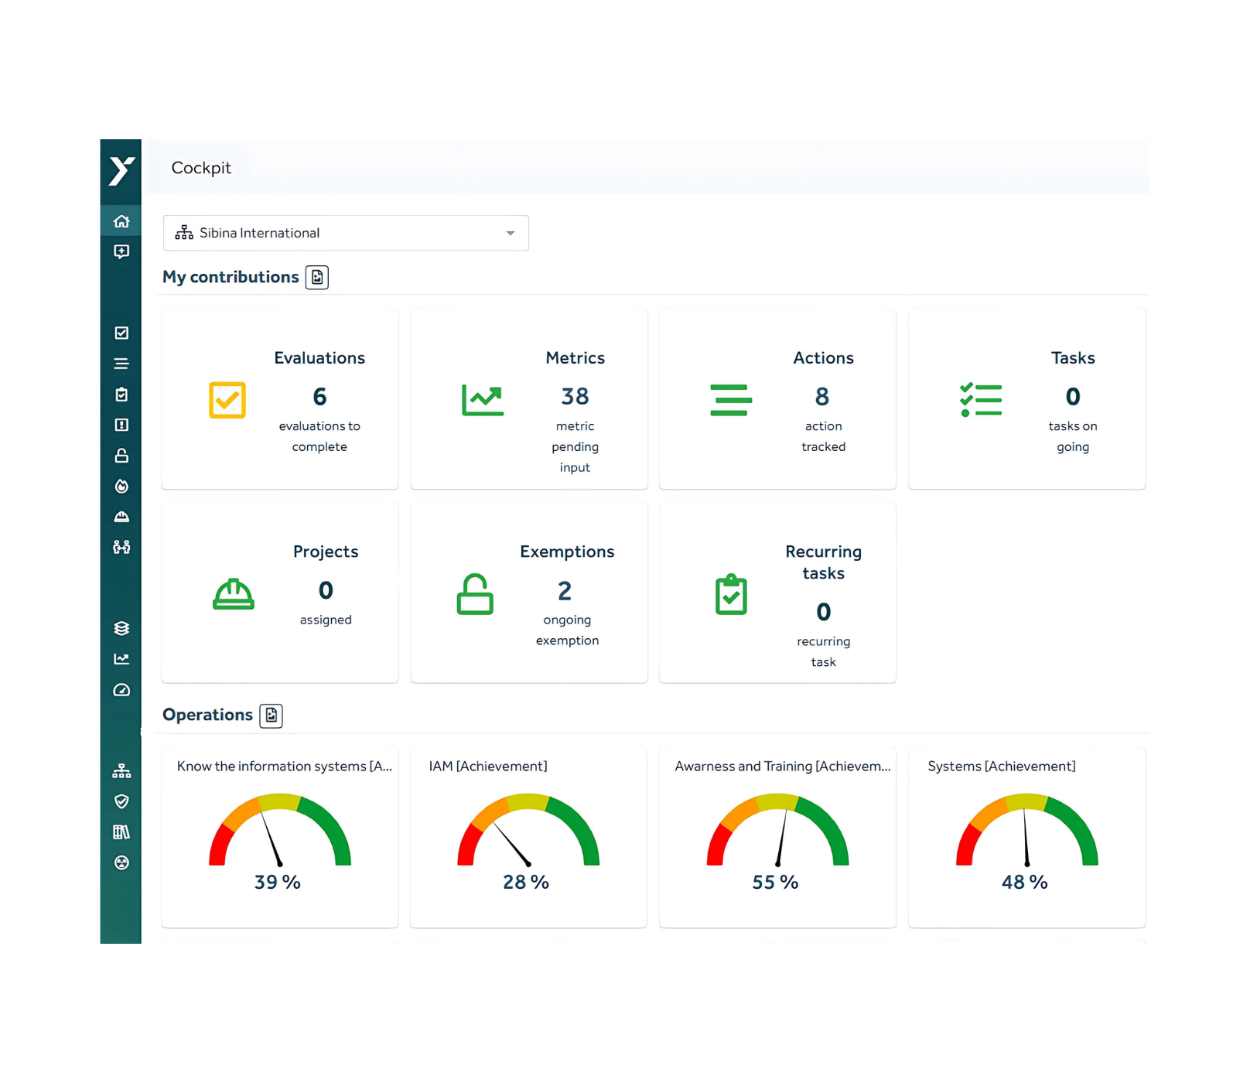Image resolution: width=1250 pixels, height=1083 pixels.
Task: Open the Tasks card title
Action: (x=1073, y=358)
